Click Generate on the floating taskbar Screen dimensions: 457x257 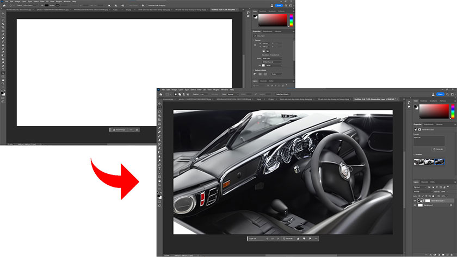(x=288, y=239)
